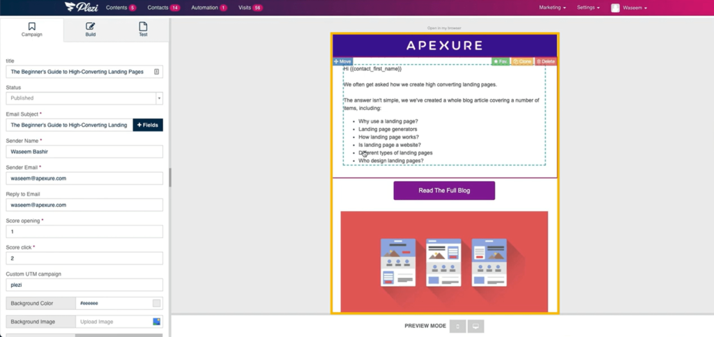Switch to the Campaign tab
Image resolution: width=714 pixels, height=337 pixels.
(32, 29)
